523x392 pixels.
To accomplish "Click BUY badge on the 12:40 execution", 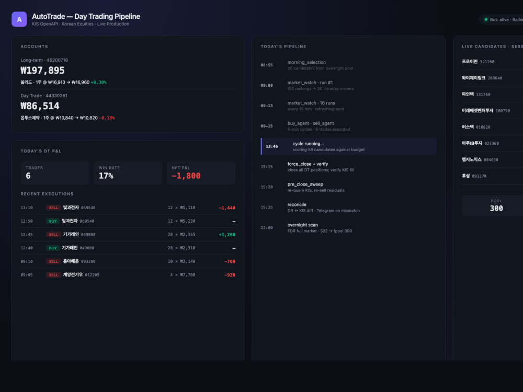I will coord(53,248).
